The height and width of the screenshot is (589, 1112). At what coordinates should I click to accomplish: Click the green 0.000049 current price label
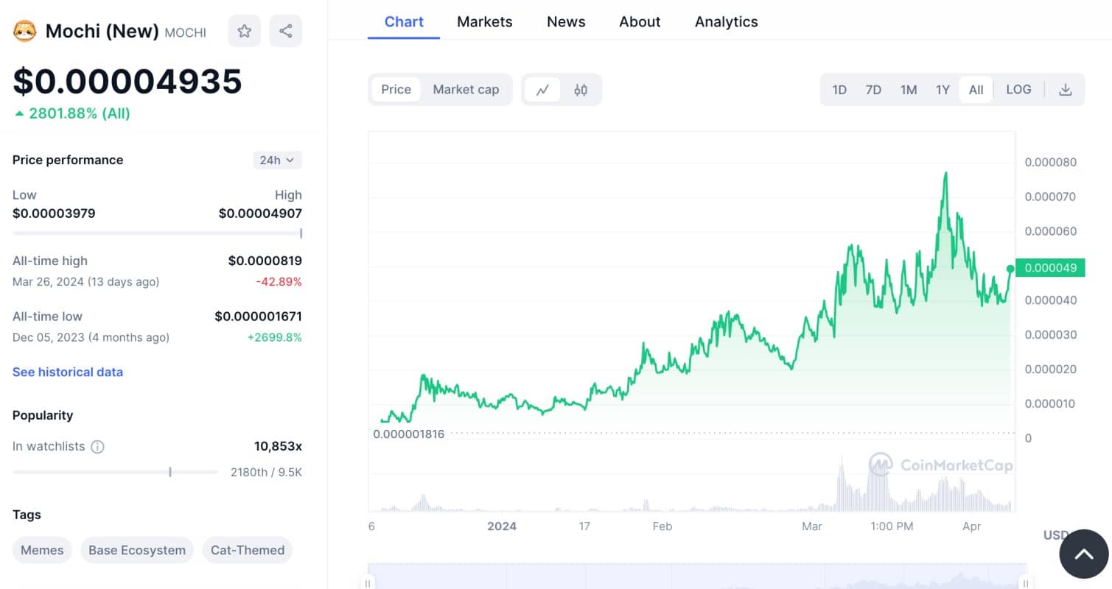1050,267
